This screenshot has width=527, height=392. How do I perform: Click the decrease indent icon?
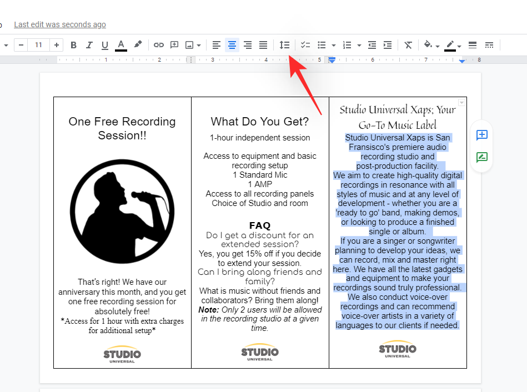[x=372, y=45]
